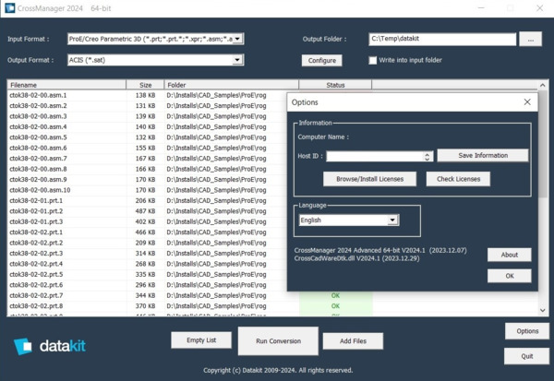Click the file list vertical scrollbar thumb

click(x=543, y=145)
